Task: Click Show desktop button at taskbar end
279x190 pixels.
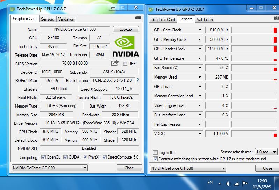Action: (x=277, y=183)
